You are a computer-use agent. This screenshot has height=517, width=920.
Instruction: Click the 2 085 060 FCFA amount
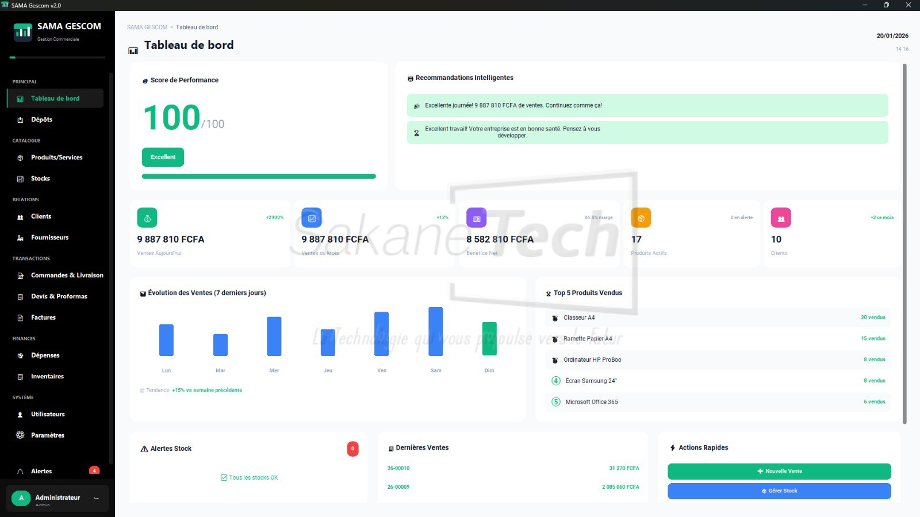point(620,487)
